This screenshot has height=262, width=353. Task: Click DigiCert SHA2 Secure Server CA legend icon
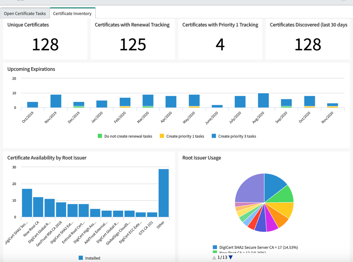(x=215, y=247)
